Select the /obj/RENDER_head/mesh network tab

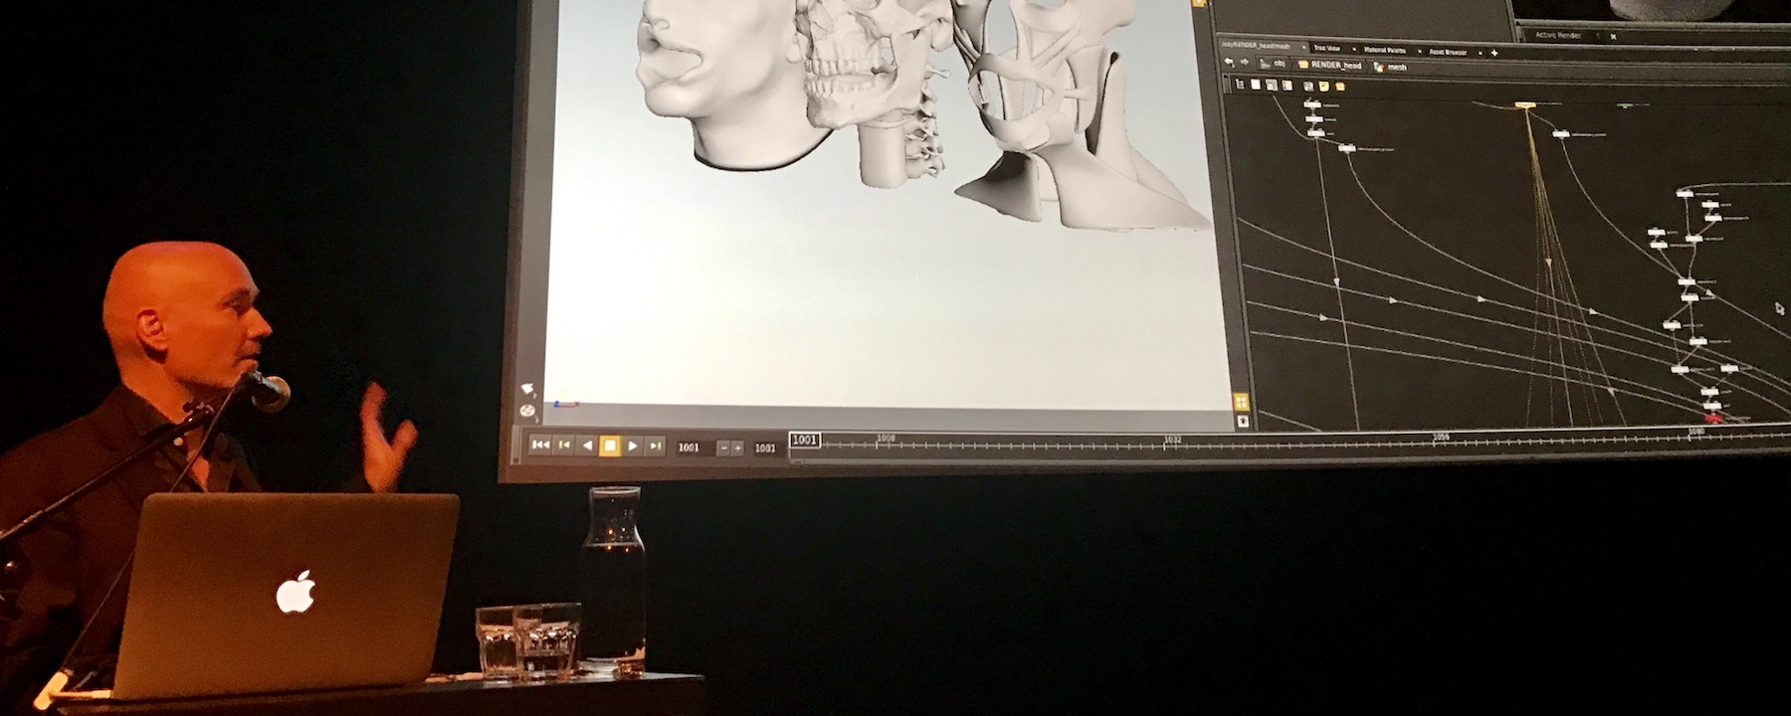1256,46
